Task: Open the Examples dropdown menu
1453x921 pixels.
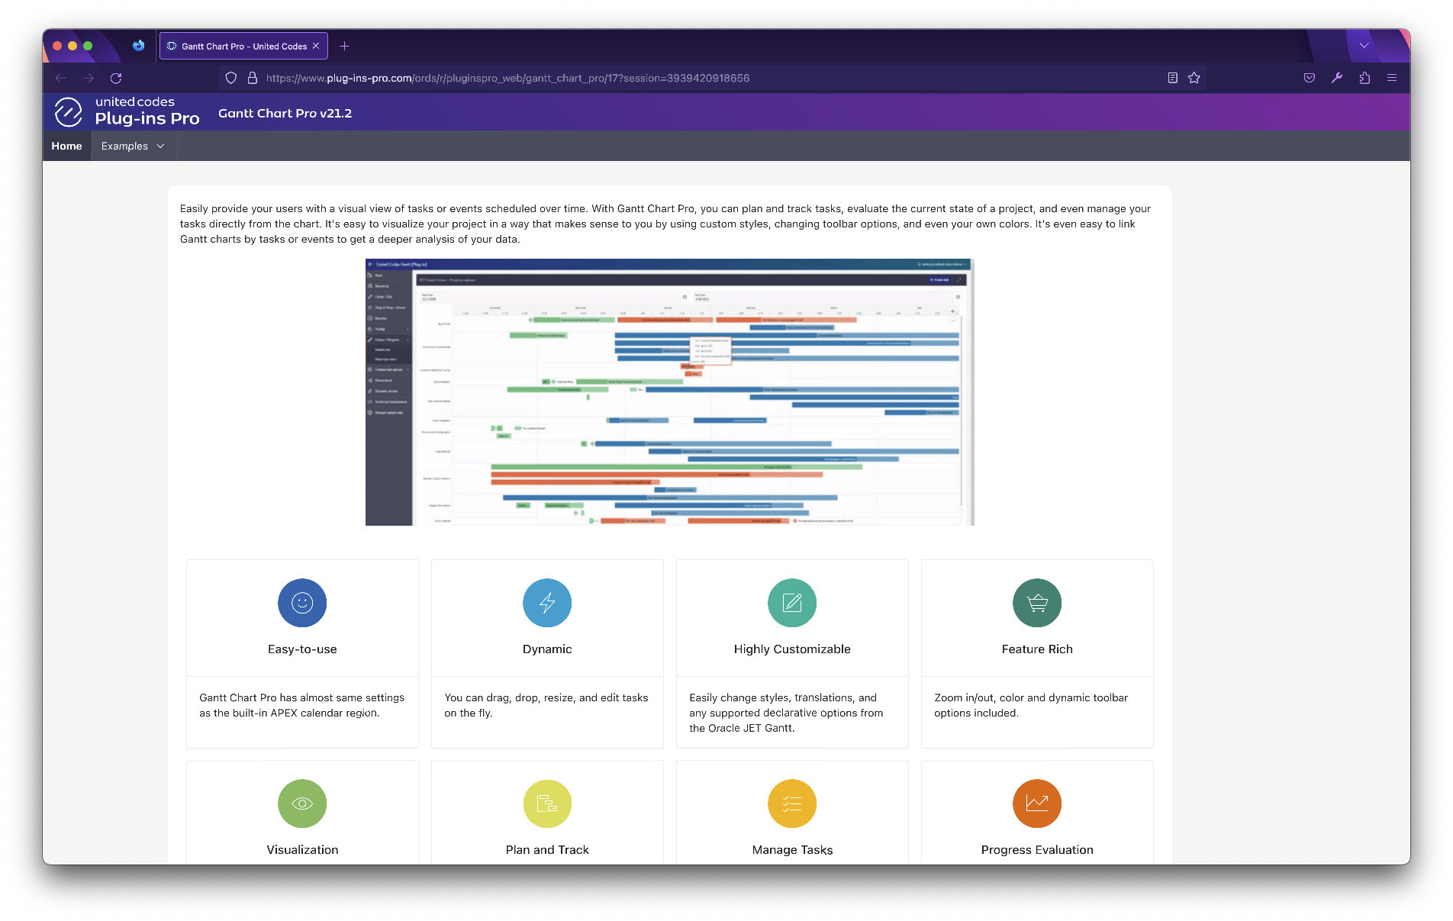Action: pyautogui.click(x=133, y=146)
